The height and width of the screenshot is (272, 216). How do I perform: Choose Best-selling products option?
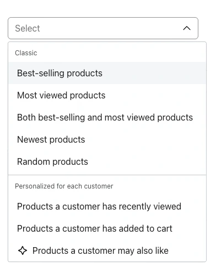tap(107, 73)
